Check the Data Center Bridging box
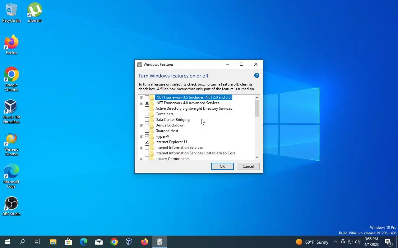This screenshot has width=398, height=248. [x=147, y=120]
